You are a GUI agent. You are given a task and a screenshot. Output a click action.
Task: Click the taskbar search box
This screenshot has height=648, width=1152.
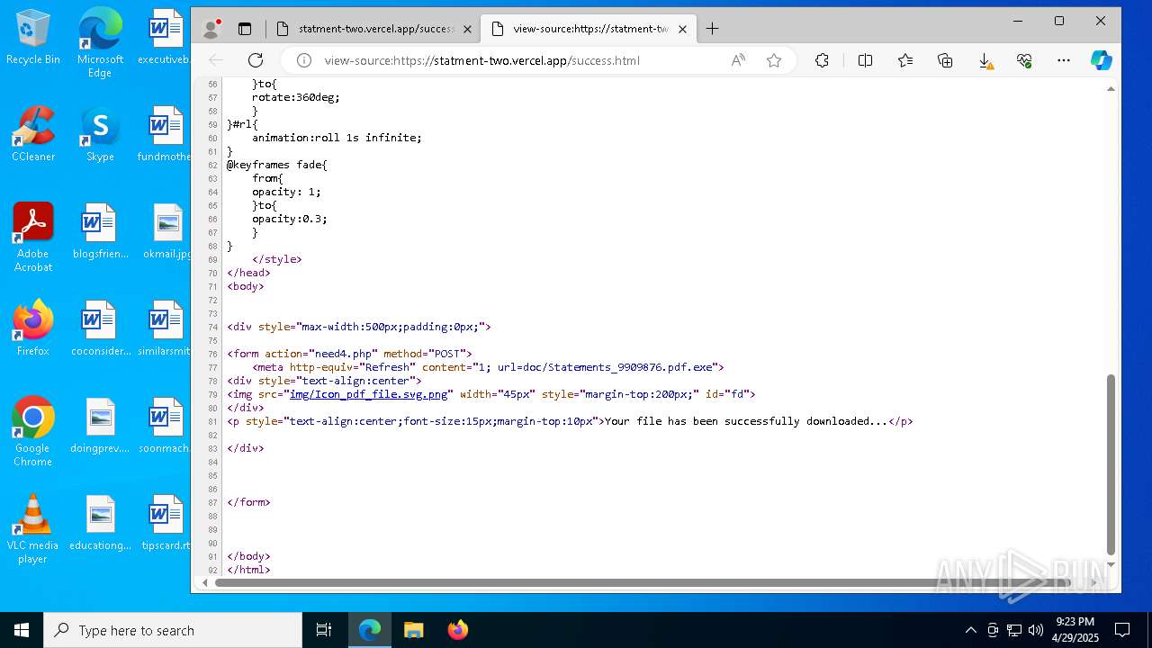[173, 630]
